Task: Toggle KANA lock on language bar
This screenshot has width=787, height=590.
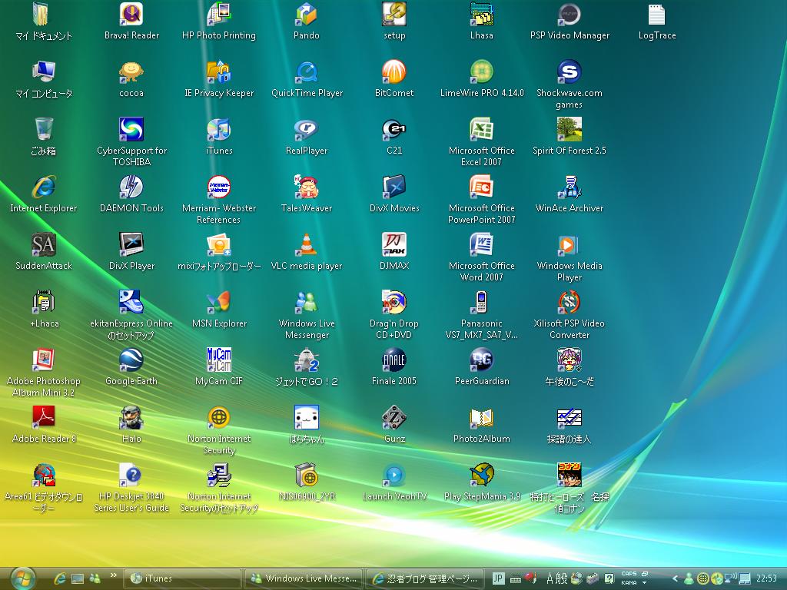Action: click(x=629, y=583)
